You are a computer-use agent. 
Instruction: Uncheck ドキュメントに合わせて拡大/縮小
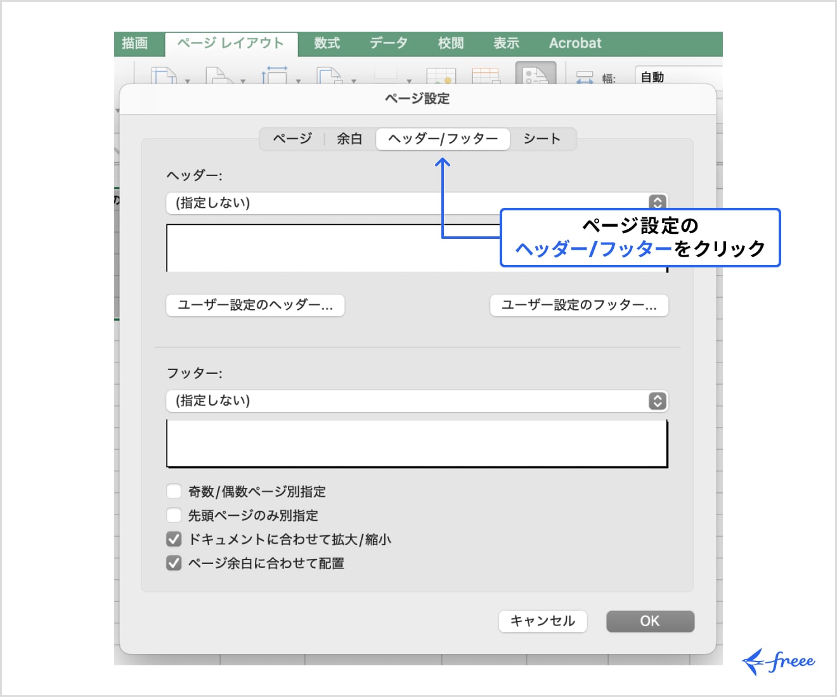(173, 539)
